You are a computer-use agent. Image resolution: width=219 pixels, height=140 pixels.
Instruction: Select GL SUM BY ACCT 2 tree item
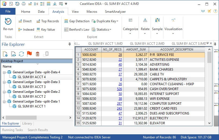(x=32, y=96)
